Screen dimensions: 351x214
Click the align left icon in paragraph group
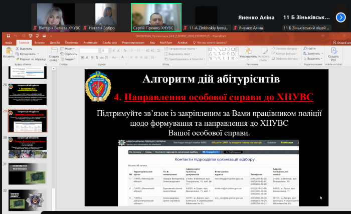pos(131,58)
